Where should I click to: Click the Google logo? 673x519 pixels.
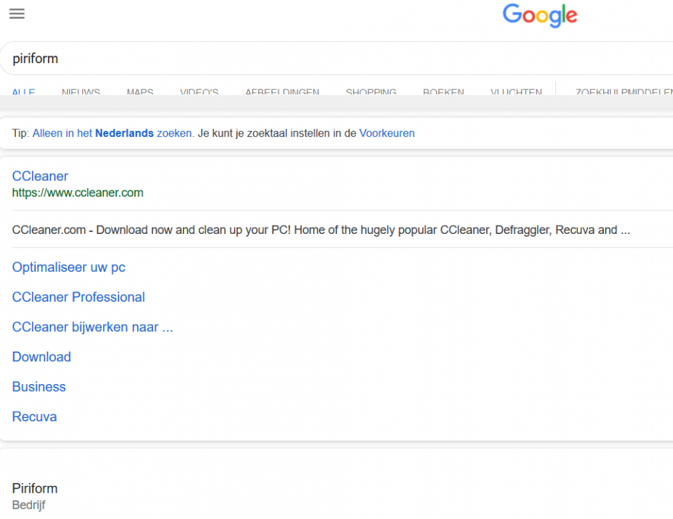(x=539, y=16)
